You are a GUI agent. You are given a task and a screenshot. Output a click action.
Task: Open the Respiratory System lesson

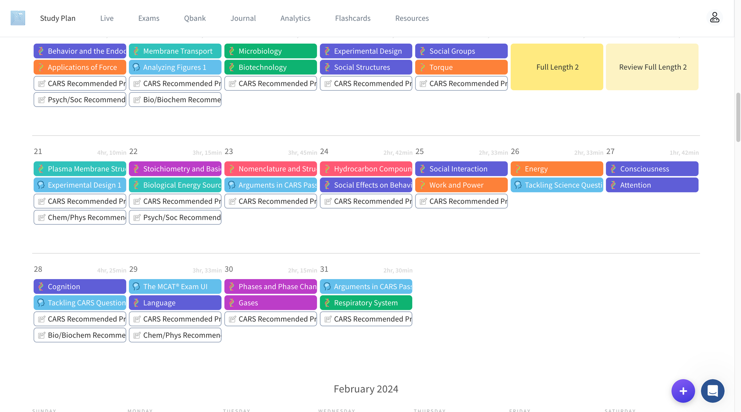[x=366, y=303]
